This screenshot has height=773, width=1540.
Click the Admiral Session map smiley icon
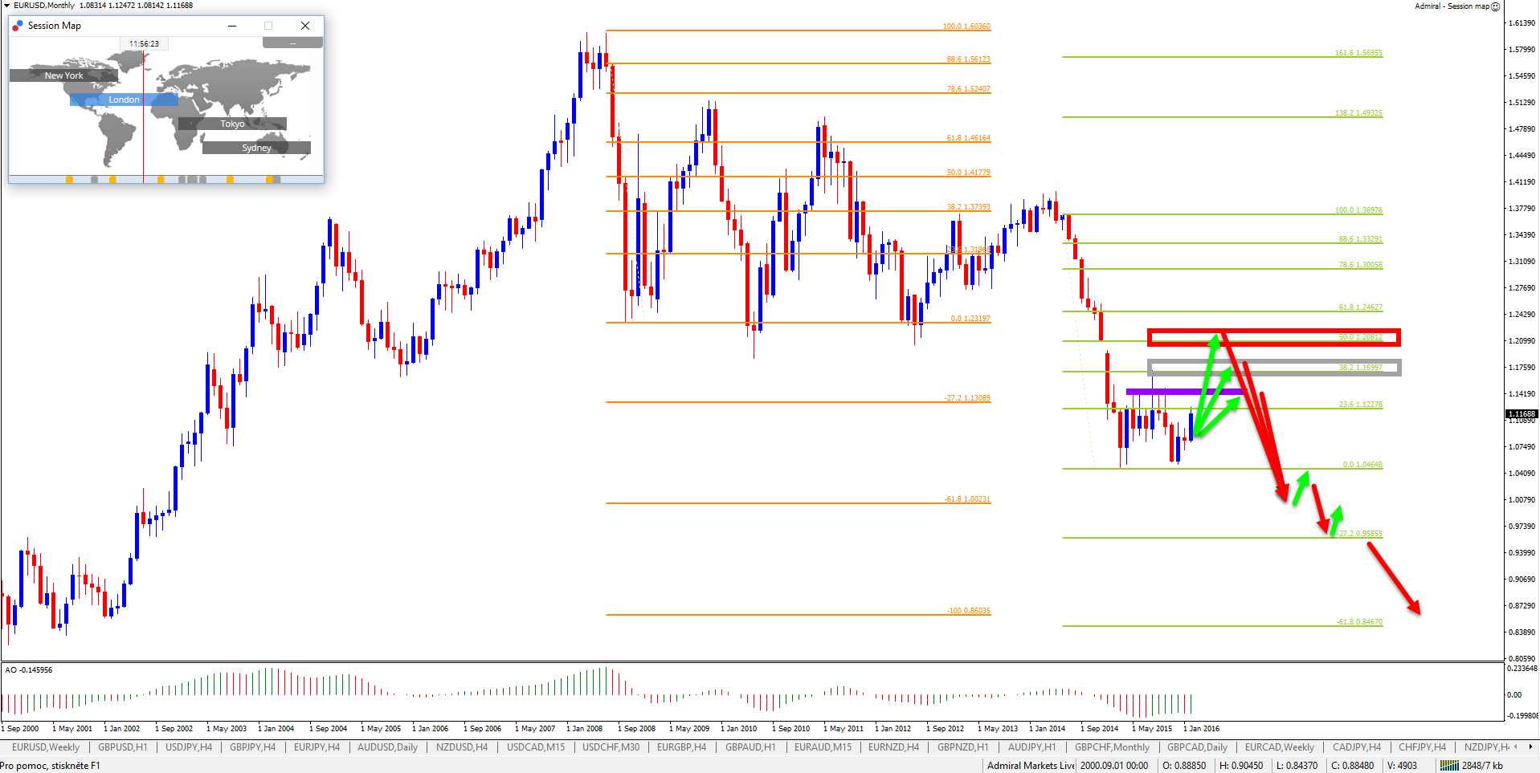(x=1495, y=6)
